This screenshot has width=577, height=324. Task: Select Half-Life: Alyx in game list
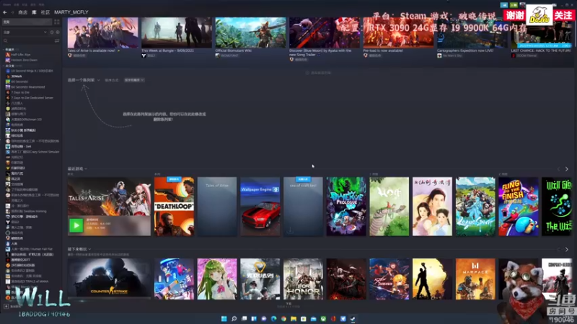18,55
